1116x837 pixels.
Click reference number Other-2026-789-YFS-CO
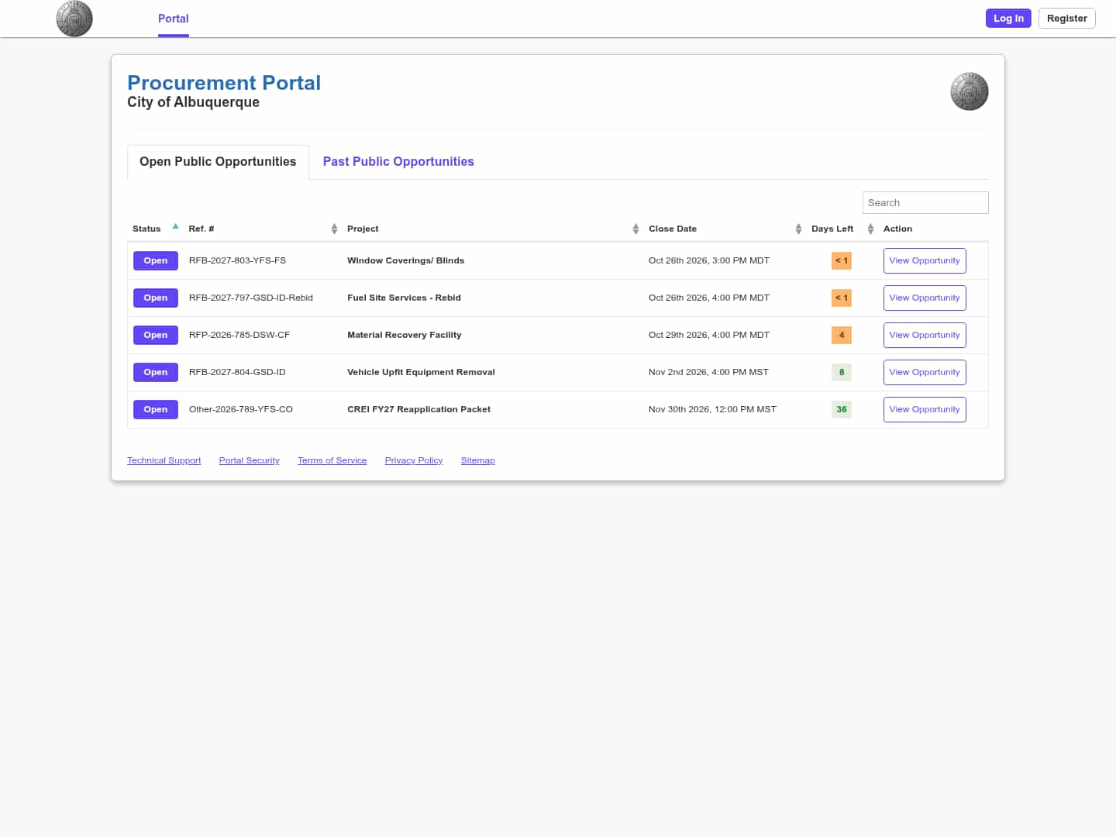pyautogui.click(x=241, y=410)
